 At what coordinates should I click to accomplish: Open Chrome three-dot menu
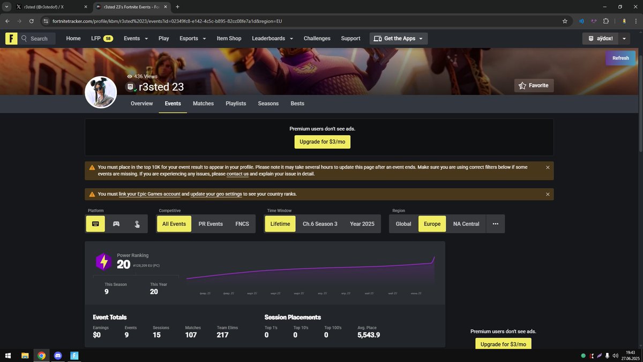pyautogui.click(x=636, y=21)
